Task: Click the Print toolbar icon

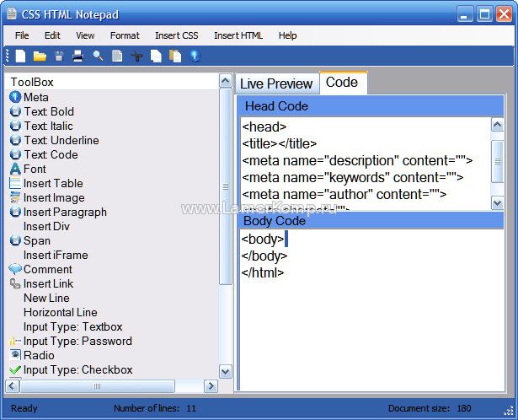Action: (x=78, y=57)
